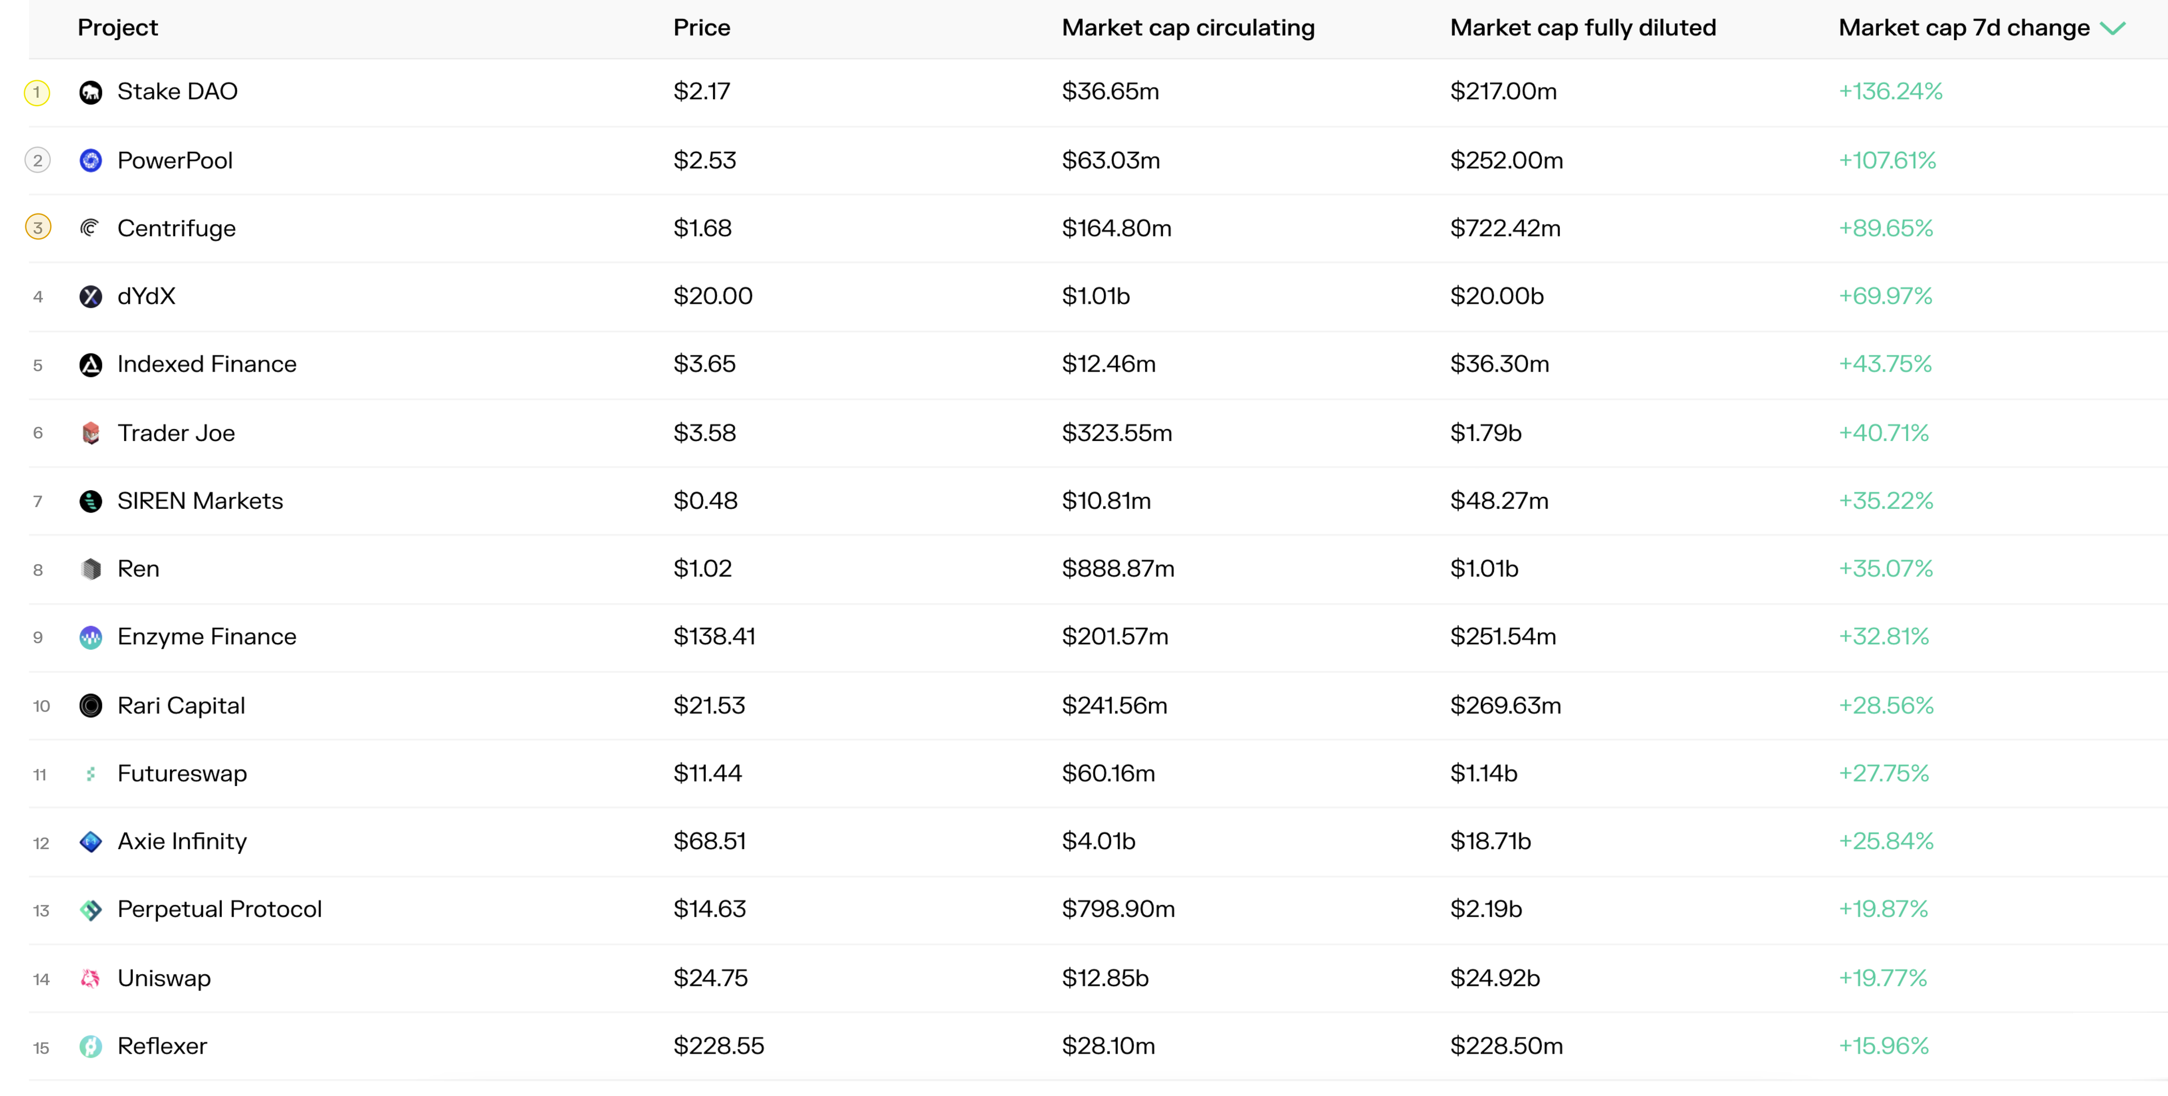Click the Axie Infinity logo icon
The height and width of the screenshot is (1096, 2168).
click(91, 842)
